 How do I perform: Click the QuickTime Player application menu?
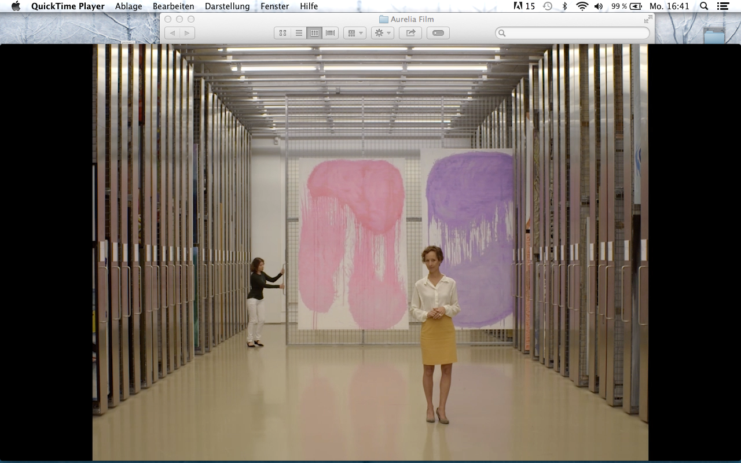click(x=68, y=6)
